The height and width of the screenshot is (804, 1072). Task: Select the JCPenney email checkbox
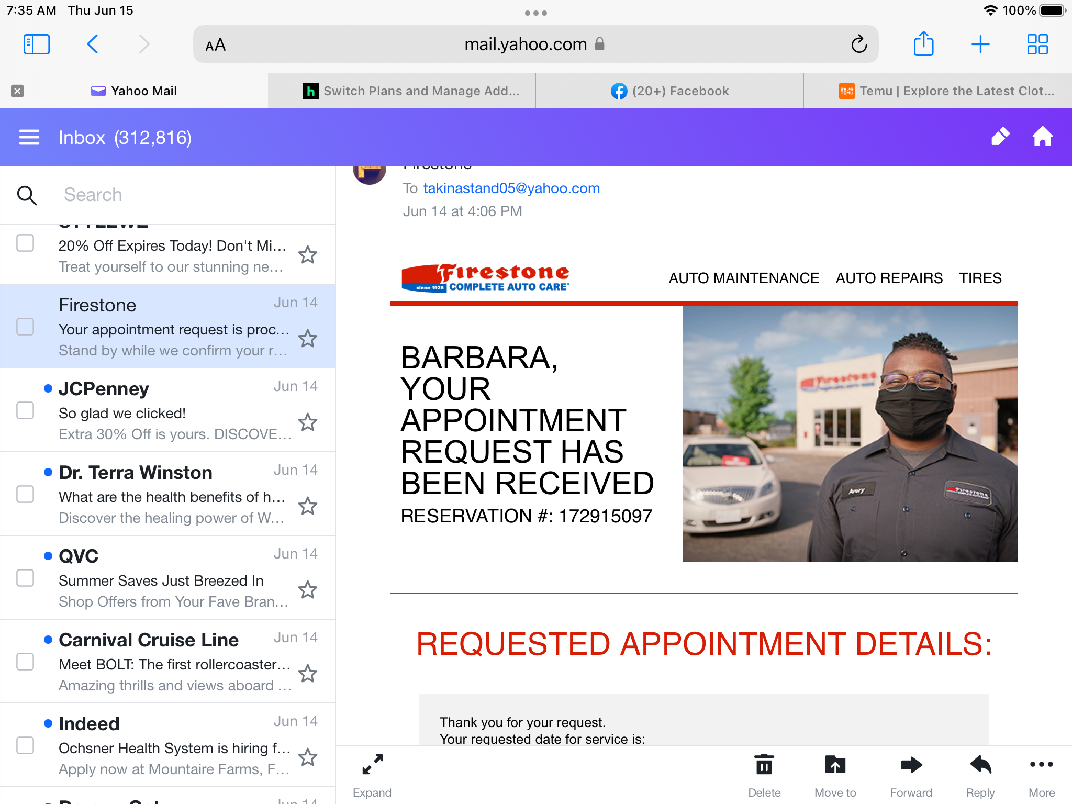(x=25, y=410)
